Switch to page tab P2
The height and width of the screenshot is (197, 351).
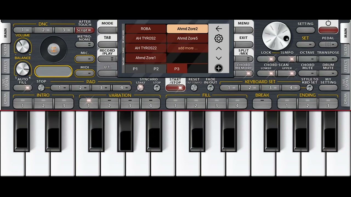point(156,69)
